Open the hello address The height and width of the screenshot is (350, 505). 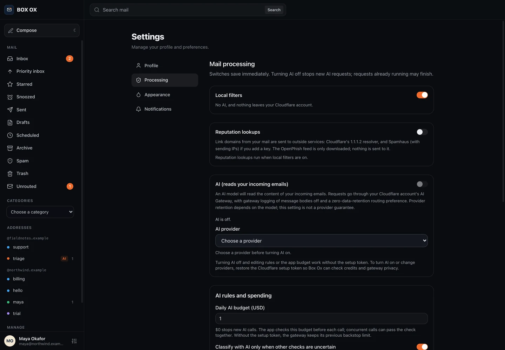(40, 290)
